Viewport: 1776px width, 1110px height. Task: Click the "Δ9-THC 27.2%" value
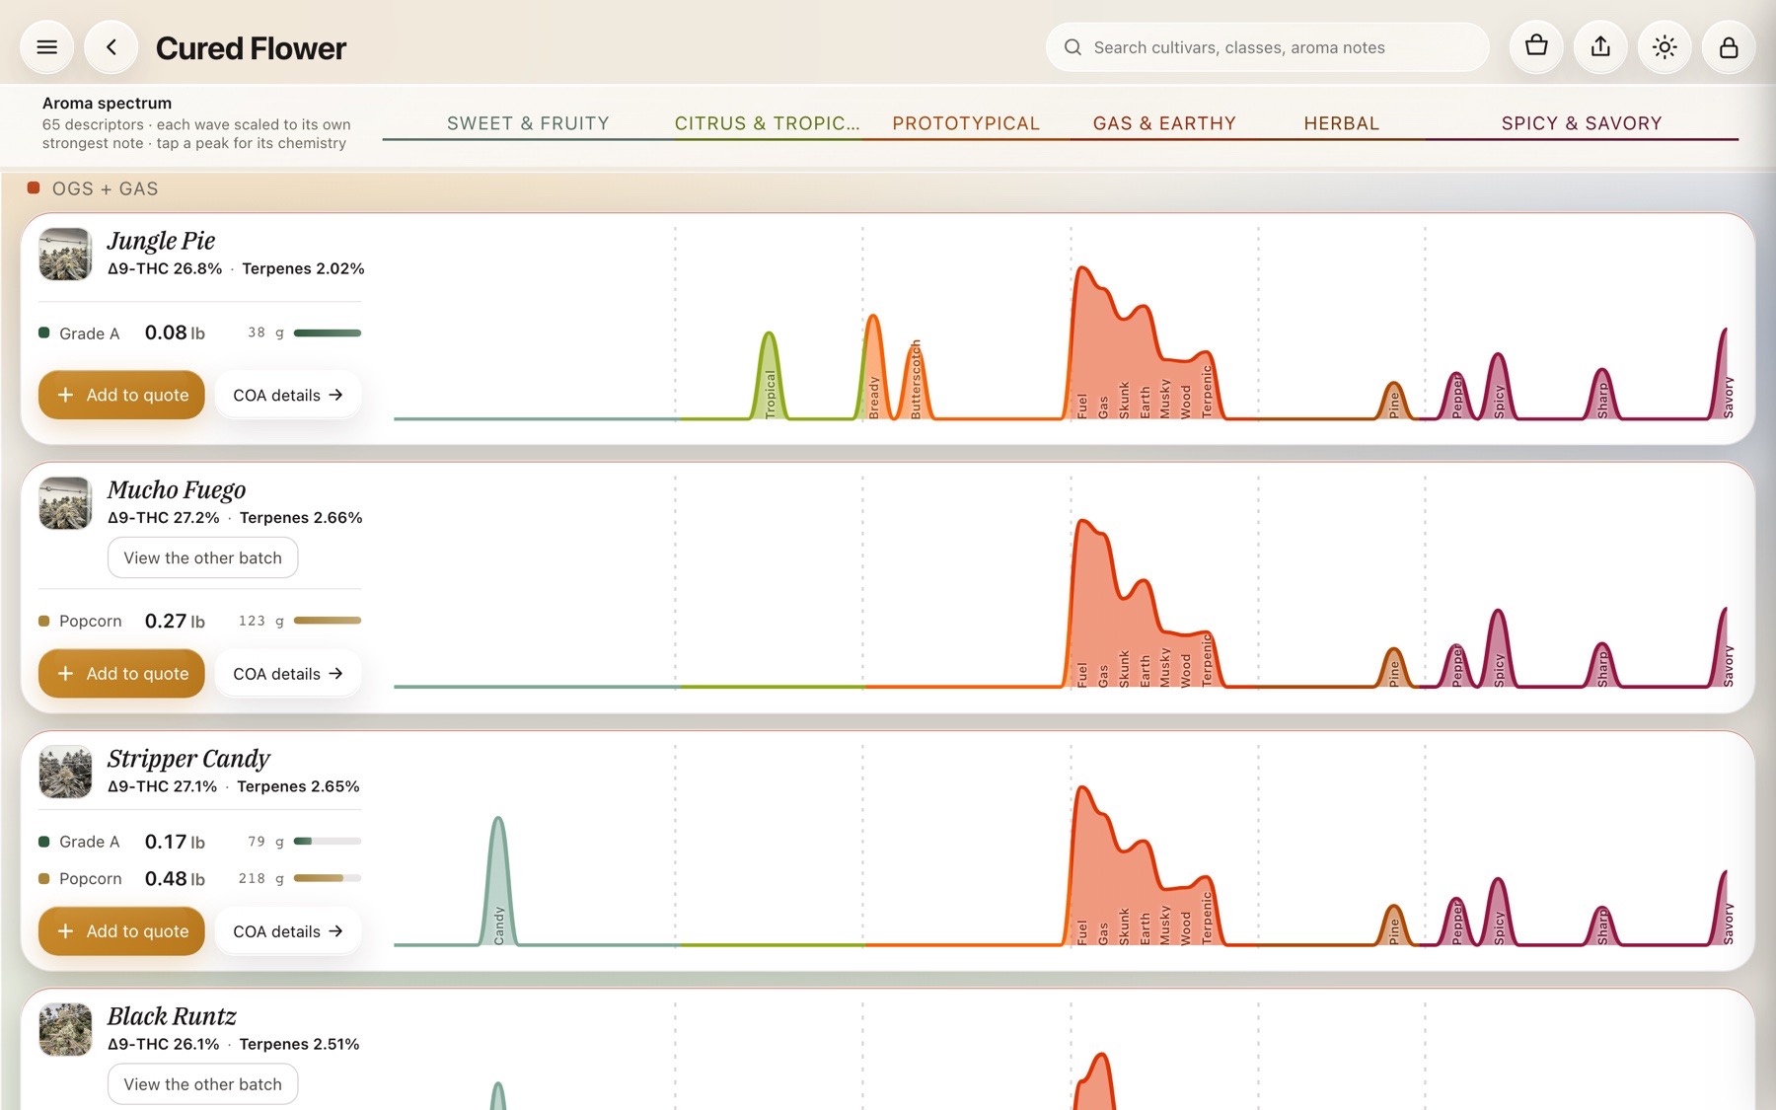(164, 517)
